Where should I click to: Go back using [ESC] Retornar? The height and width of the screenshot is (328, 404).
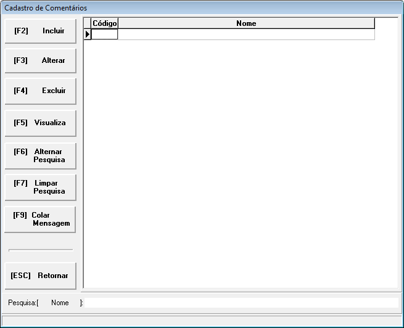coord(40,276)
